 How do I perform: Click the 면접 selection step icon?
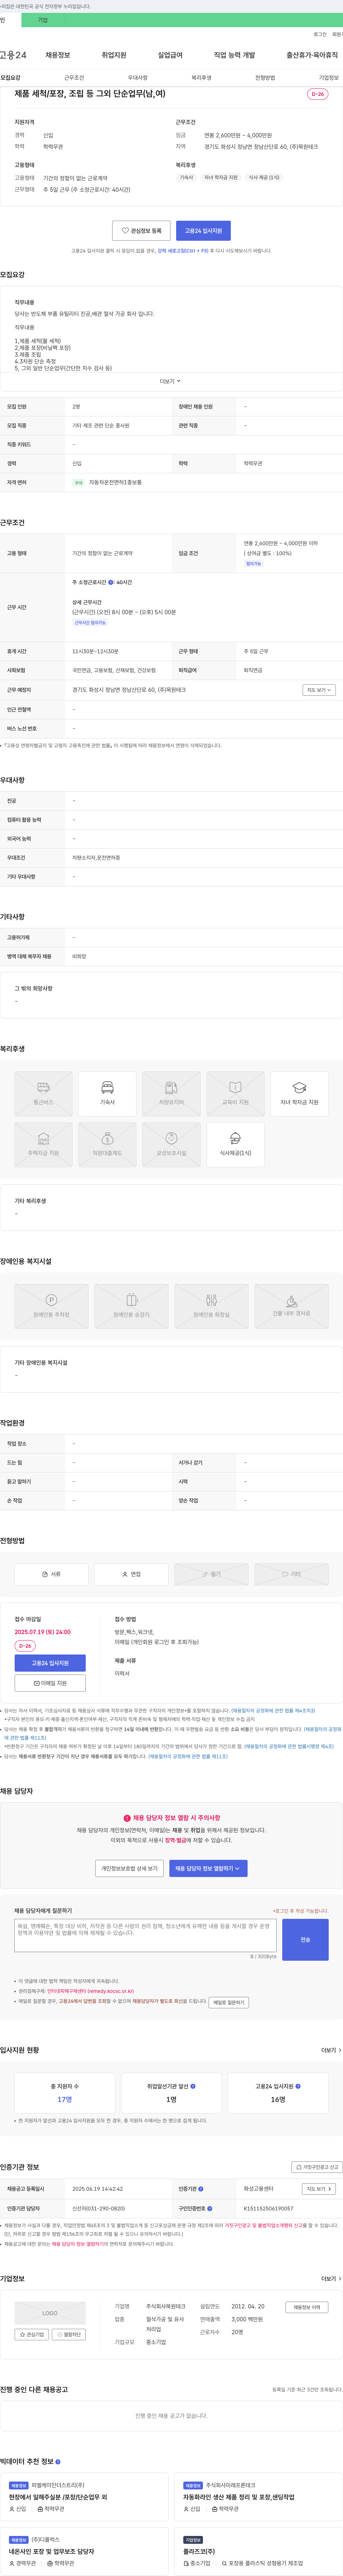pyautogui.click(x=131, y=1574)
